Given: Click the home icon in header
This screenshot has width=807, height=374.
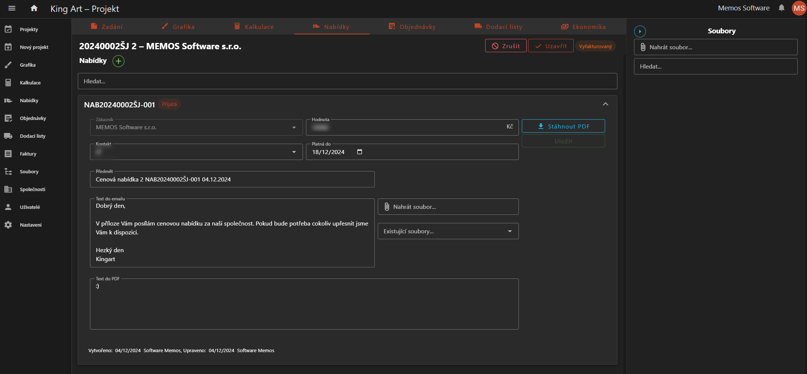Looking at the screenshot, I should pos(34,8).
